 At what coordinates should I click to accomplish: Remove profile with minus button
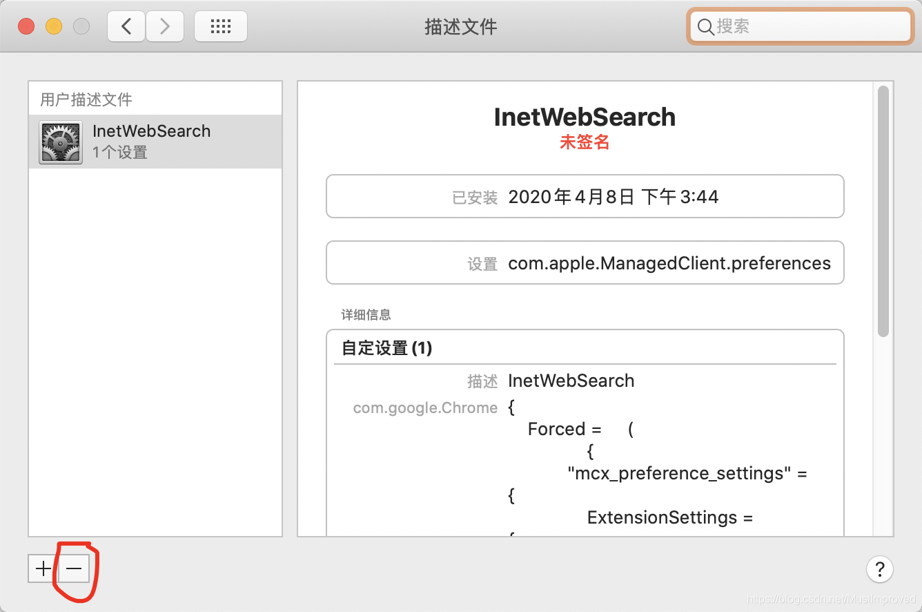click(74, 568)
